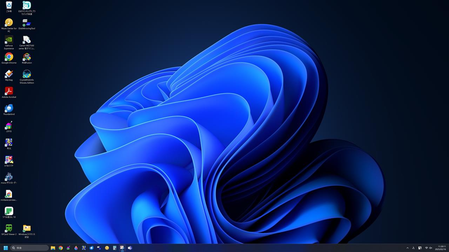Select the e-Taxソフト desktop icon

tap(9, 161)
